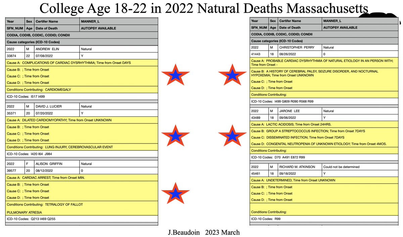
Task: Select the name ALISON GRIFFIN
Action: point(48,164)
